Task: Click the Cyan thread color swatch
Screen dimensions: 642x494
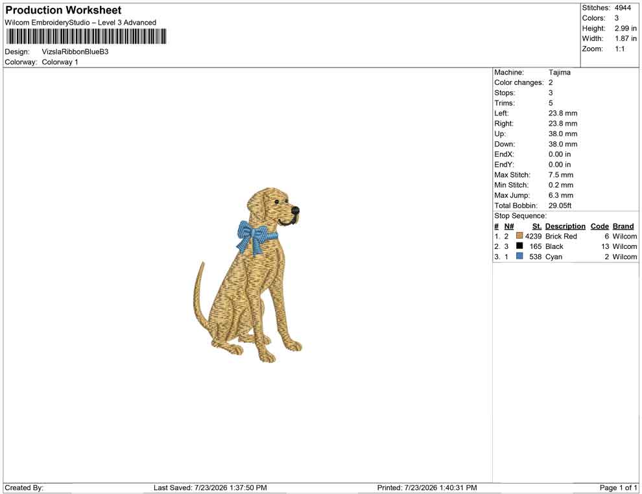Action: [519, 256]
